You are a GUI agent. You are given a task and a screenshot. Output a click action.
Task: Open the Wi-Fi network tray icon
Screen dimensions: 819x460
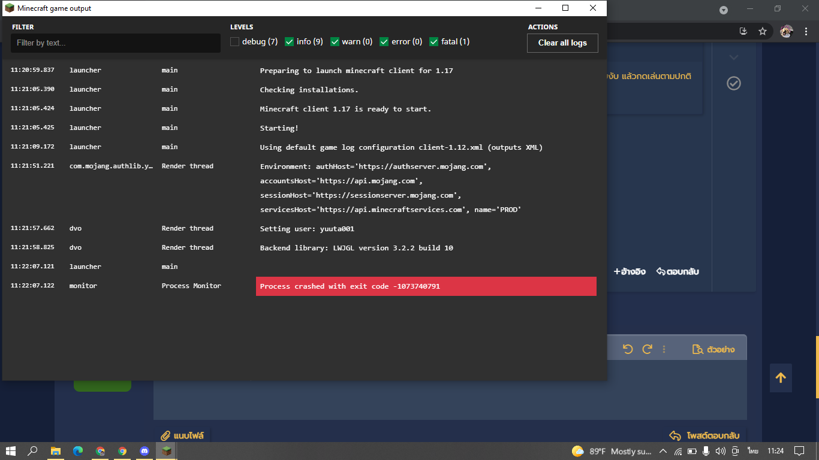pos(678,451)
